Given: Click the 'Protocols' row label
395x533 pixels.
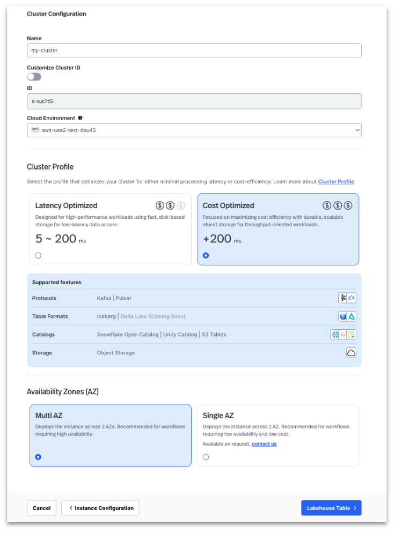Looking at the screenshot, I should pos(44,298).
